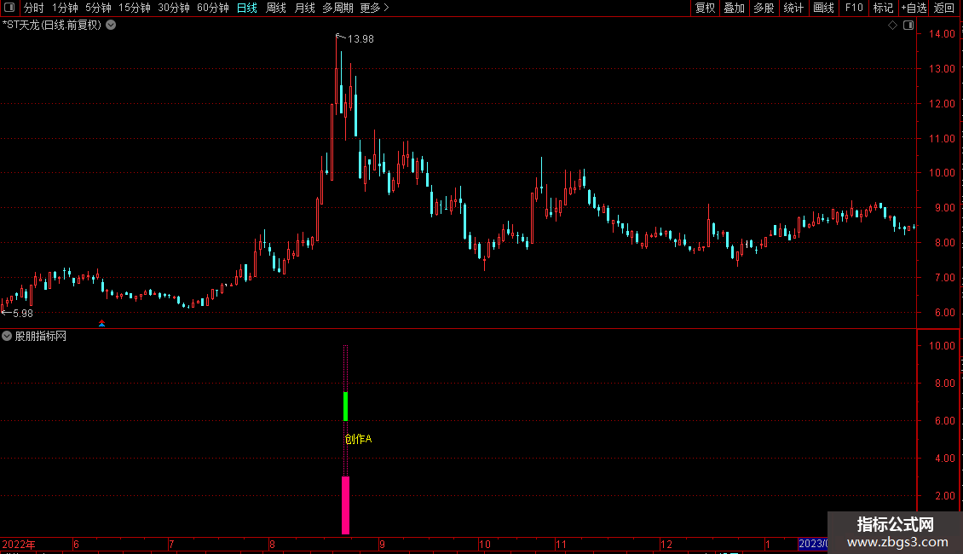Click the highlighted 2023 date label
963x554 pixels.
812,544
